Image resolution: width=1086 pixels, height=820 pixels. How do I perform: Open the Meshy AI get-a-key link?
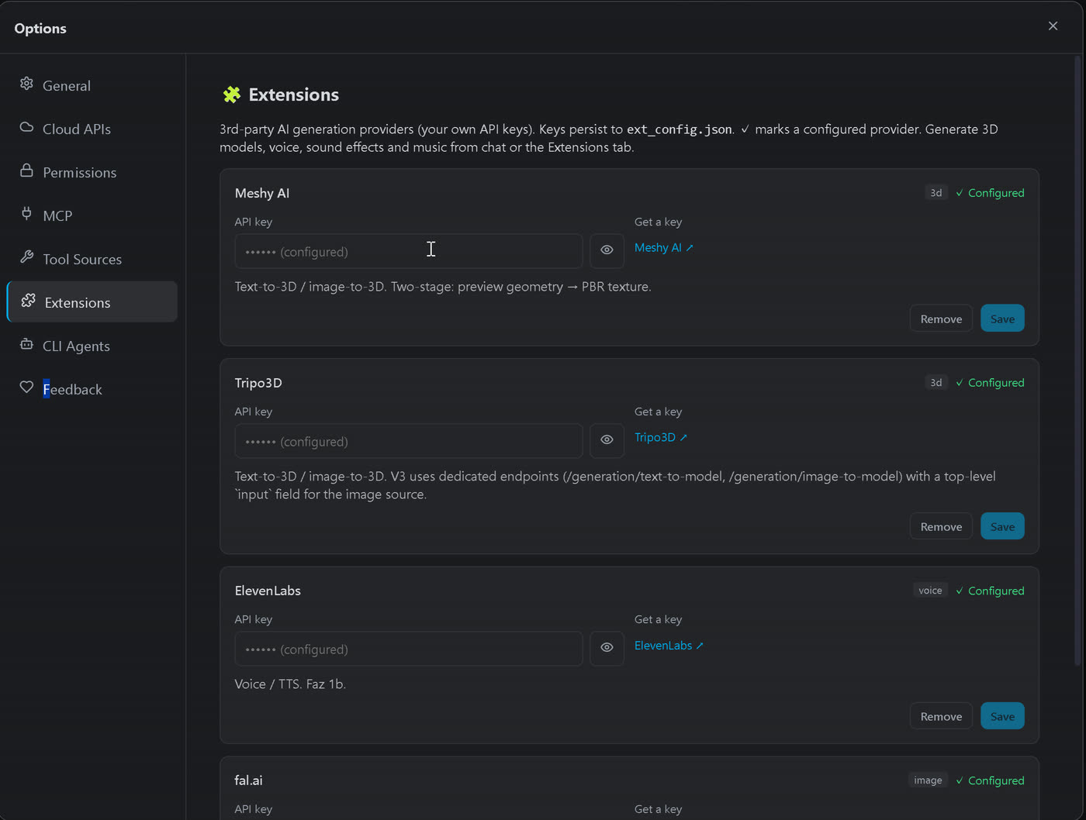664,247
